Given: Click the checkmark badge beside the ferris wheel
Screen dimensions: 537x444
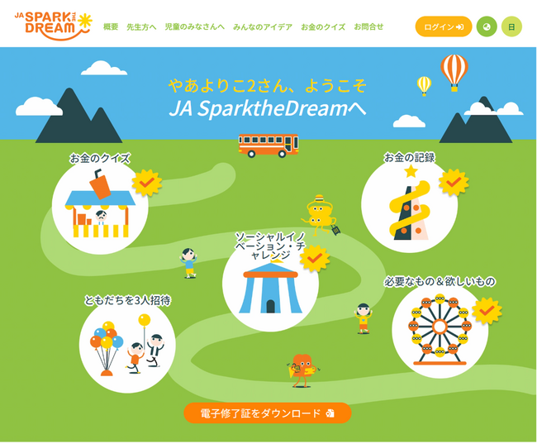Looking at the screenshot, I should (487, 311).
